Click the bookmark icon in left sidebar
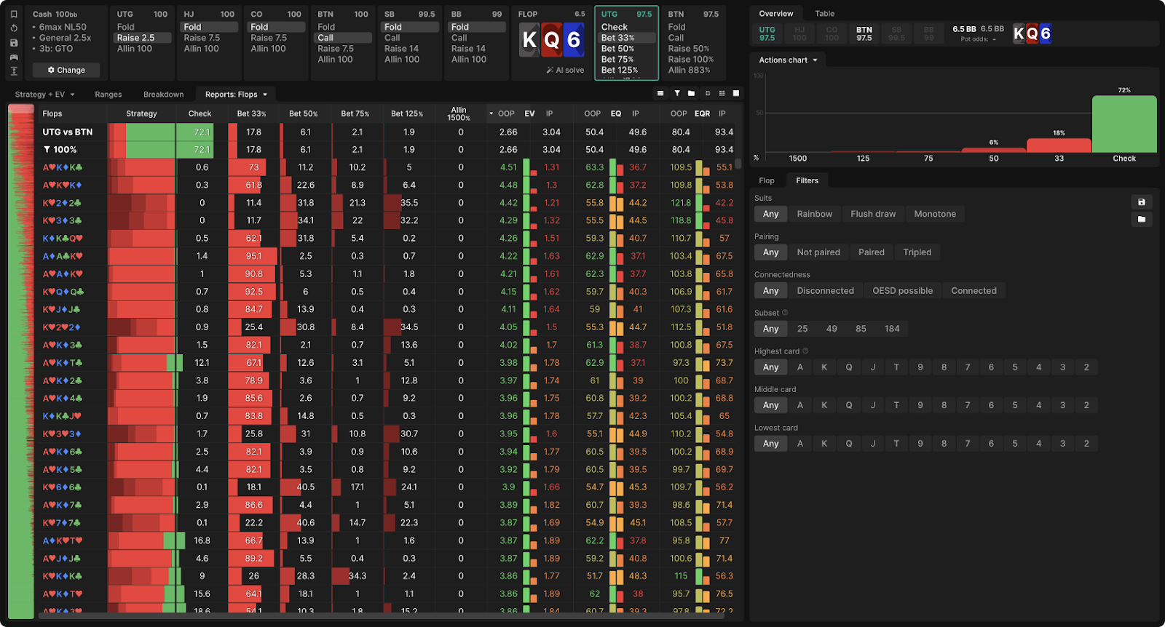 (x=13, y=14)
